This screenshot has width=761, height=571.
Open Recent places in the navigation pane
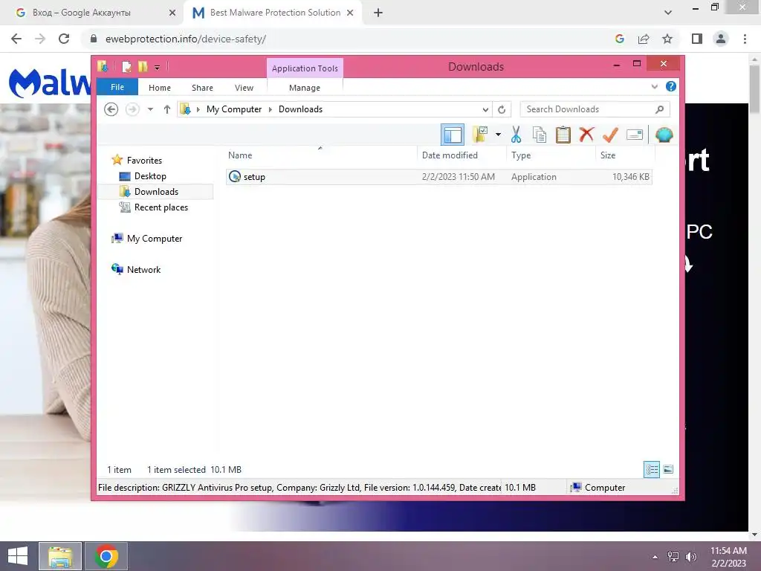[161, 207]
